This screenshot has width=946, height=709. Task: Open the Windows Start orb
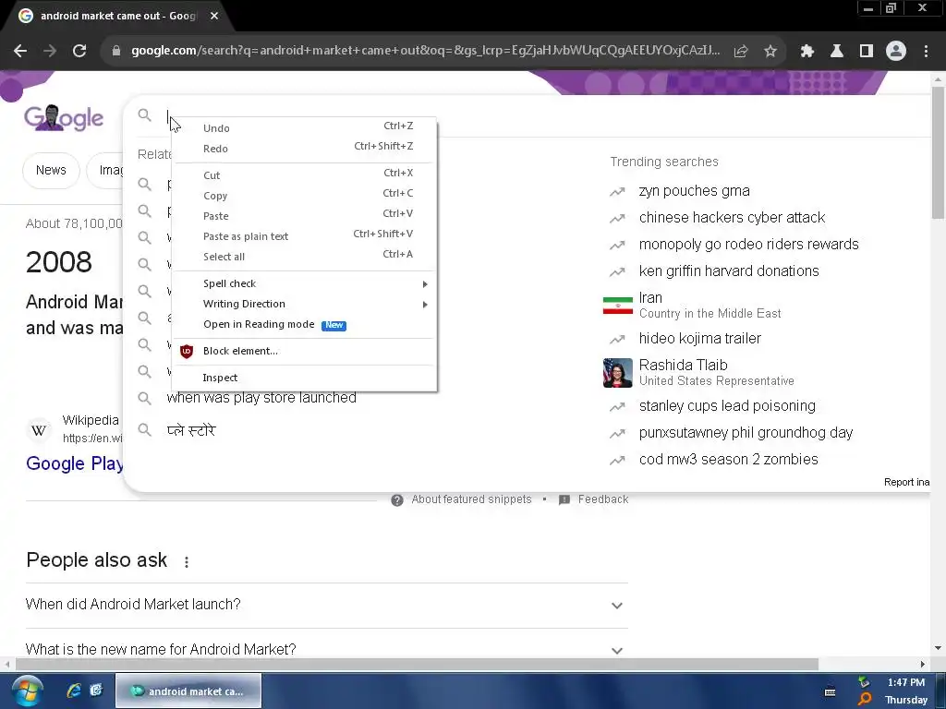coord(27,691)
